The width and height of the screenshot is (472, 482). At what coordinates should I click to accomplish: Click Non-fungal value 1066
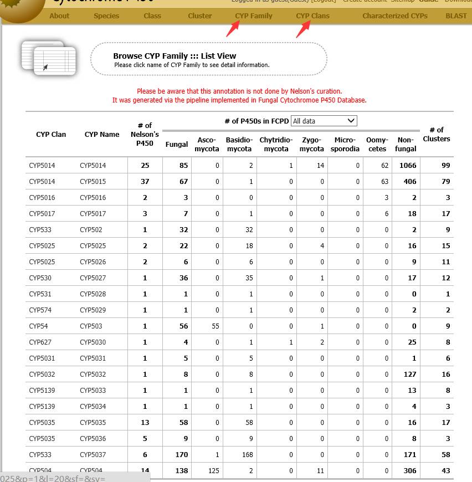[408, 166]
